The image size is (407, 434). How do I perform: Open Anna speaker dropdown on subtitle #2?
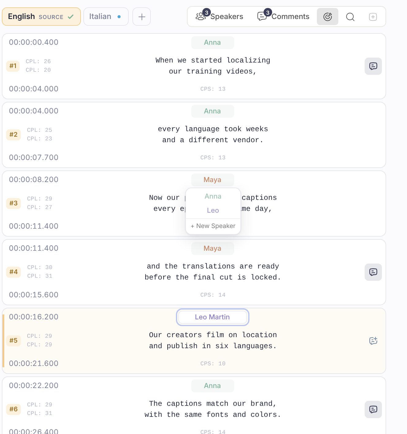[212, 111]
